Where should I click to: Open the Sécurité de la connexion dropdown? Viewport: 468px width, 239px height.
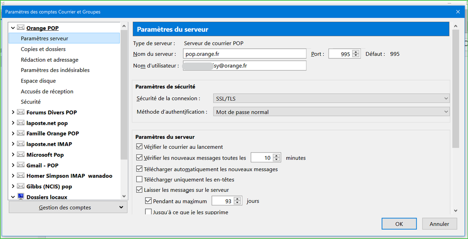pos(331,98)
